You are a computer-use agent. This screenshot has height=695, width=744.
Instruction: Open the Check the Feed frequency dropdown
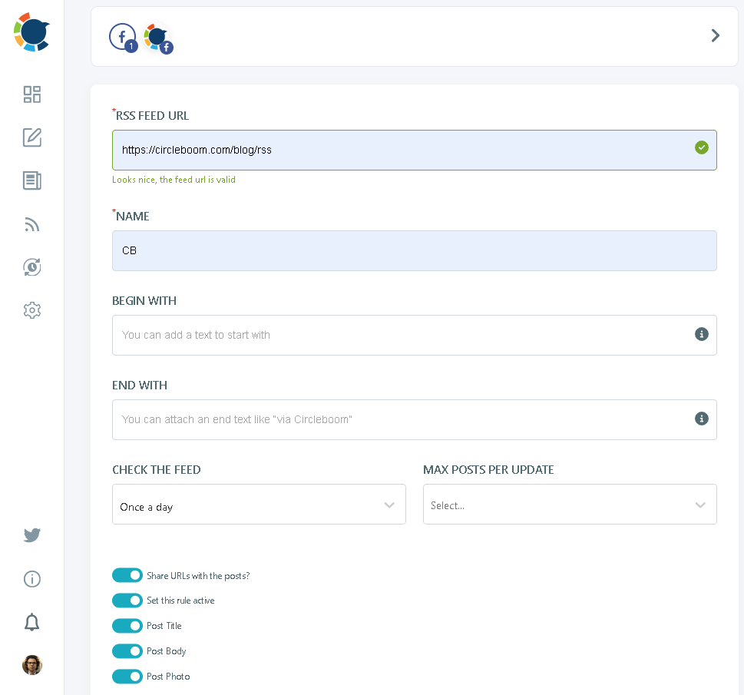click(x=259, y=504)
